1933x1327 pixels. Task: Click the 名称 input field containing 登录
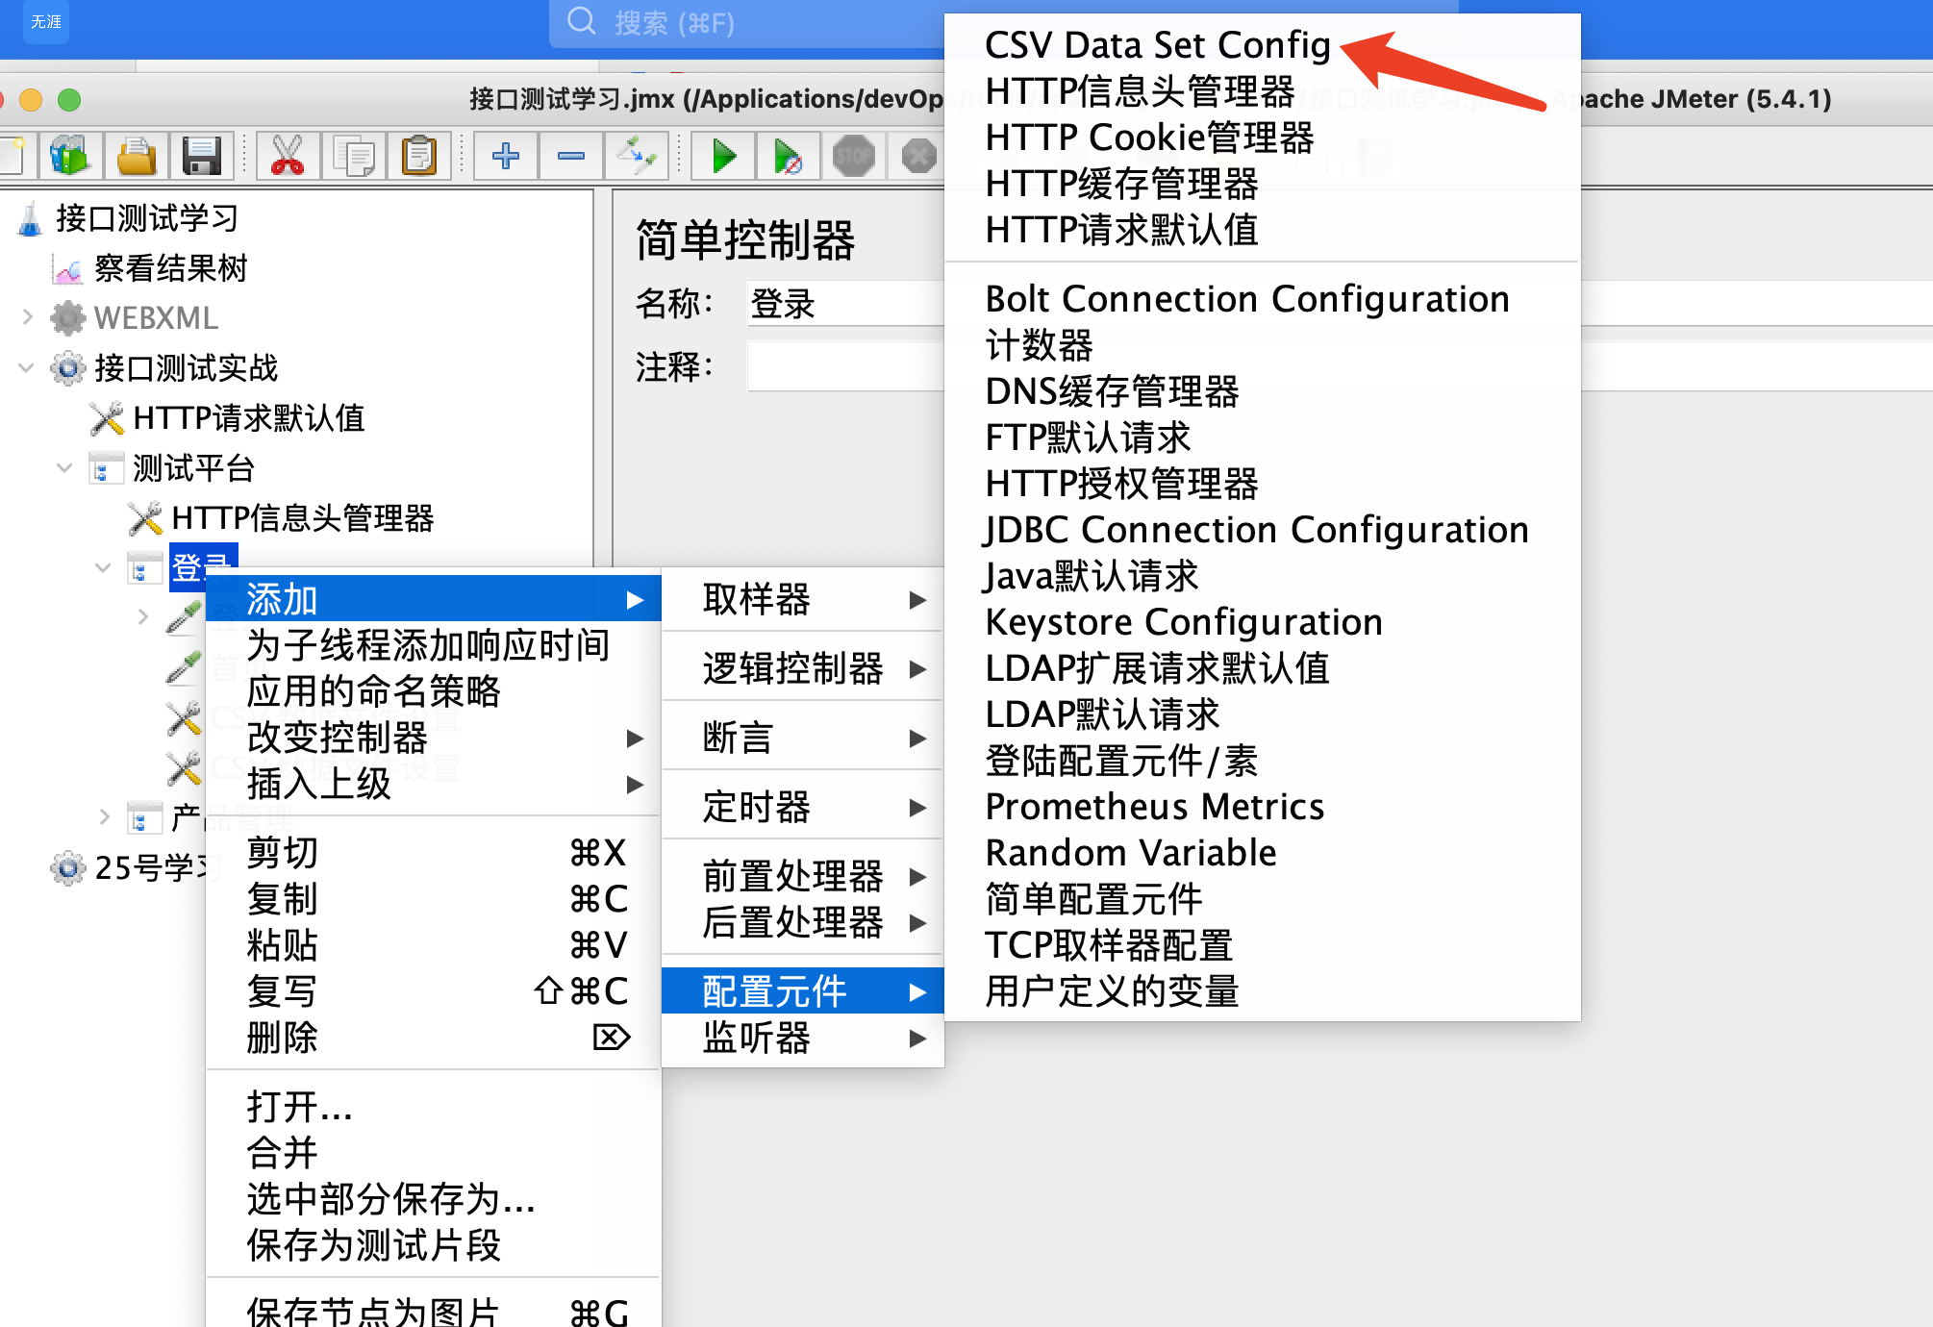(x=844, y=305)
